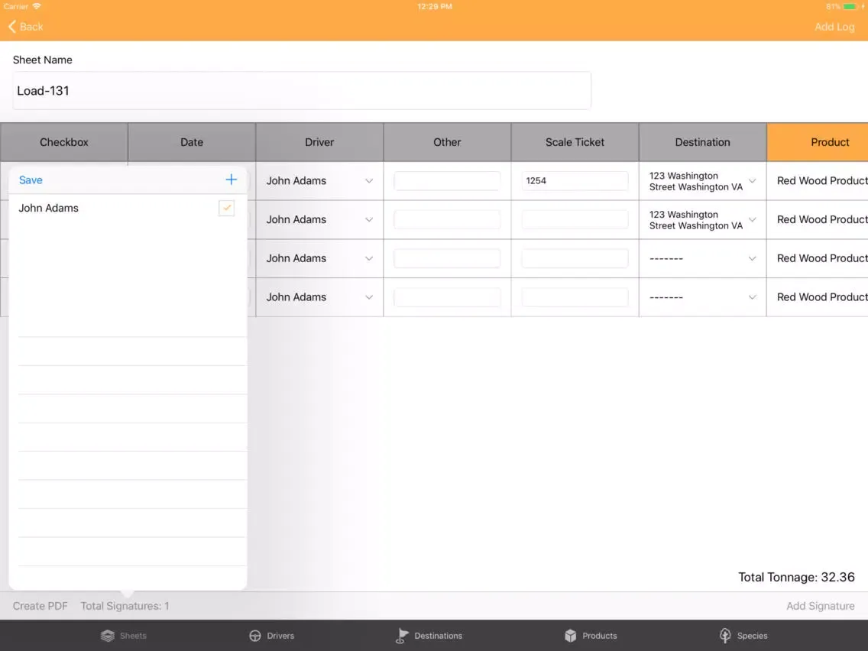This screenshot has width=868, height=651.
Task: Tap Wi-Fi icon in status bar
Action: pyautogui.click(x=37, y=7)
